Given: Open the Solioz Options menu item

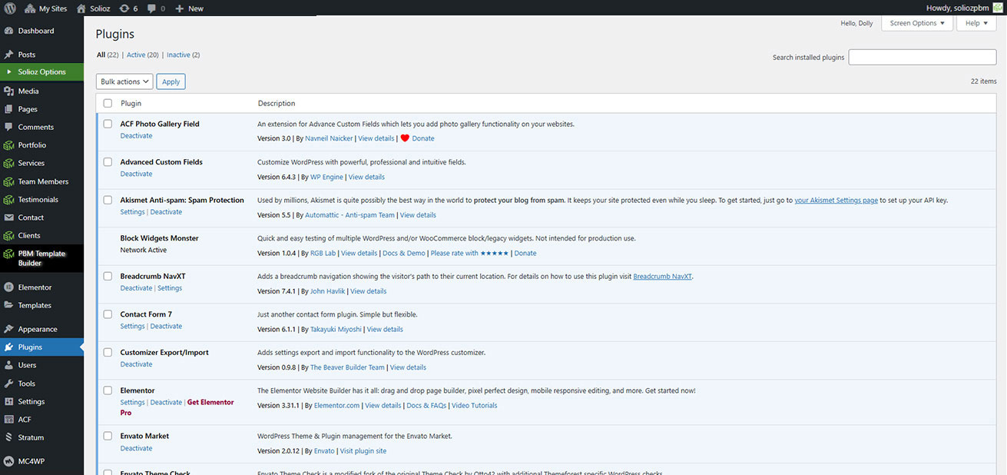Looking at the screenshot, I should [41, 72].
